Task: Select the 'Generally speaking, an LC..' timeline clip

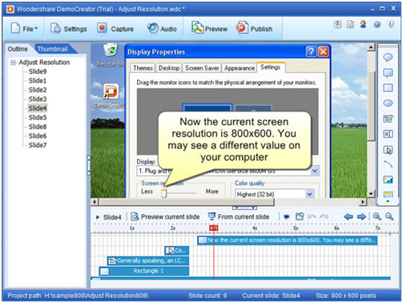Action: 148,261
